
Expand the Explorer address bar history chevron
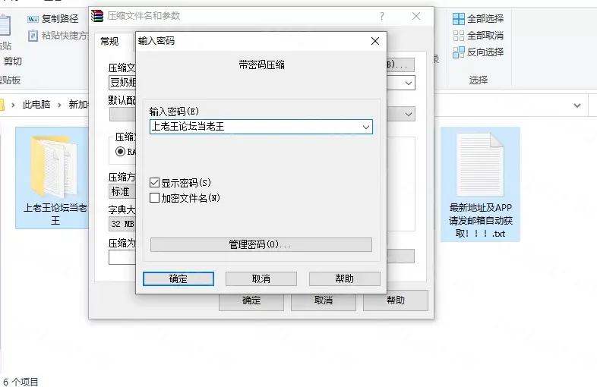tap(577, 105)
